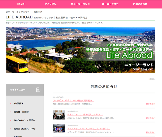Click the サイドメニュー header label
The height and width of the screenshot is (137, 162).
pyautogui.click(x=18, y=90)
